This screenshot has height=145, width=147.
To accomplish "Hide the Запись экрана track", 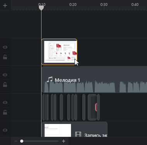I will (x=5, y=130).
